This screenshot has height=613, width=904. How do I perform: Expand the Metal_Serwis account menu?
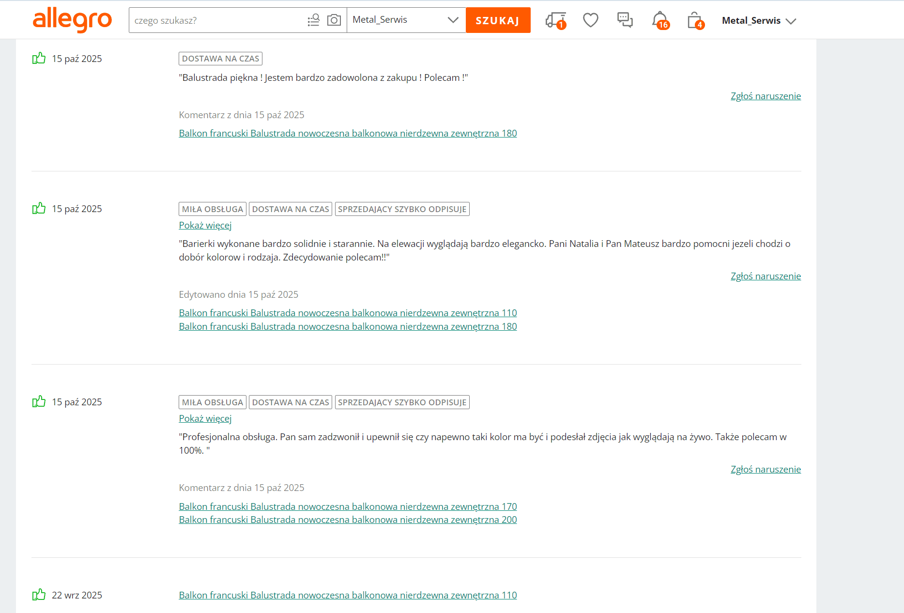(758, 20)
